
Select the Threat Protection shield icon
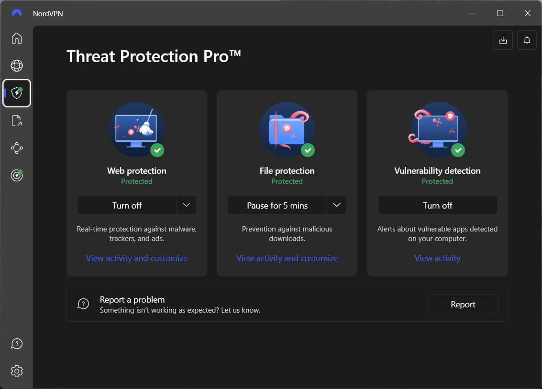pyautogui.click(x=17, y=93)
